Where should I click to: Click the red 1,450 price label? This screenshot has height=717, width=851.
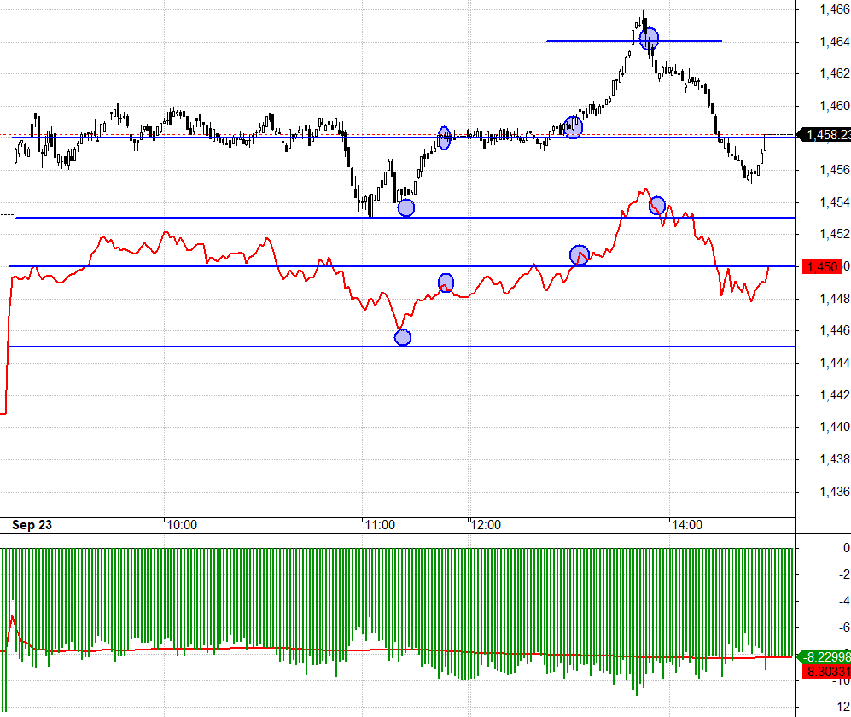click(822, 267)
